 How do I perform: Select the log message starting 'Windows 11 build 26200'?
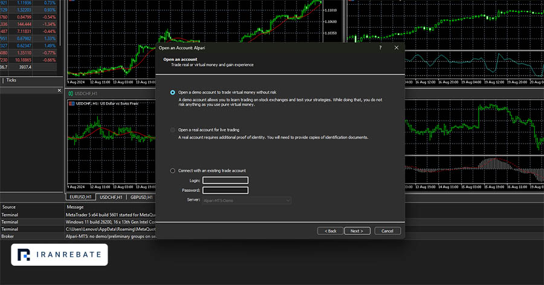[x=111, y=222]
